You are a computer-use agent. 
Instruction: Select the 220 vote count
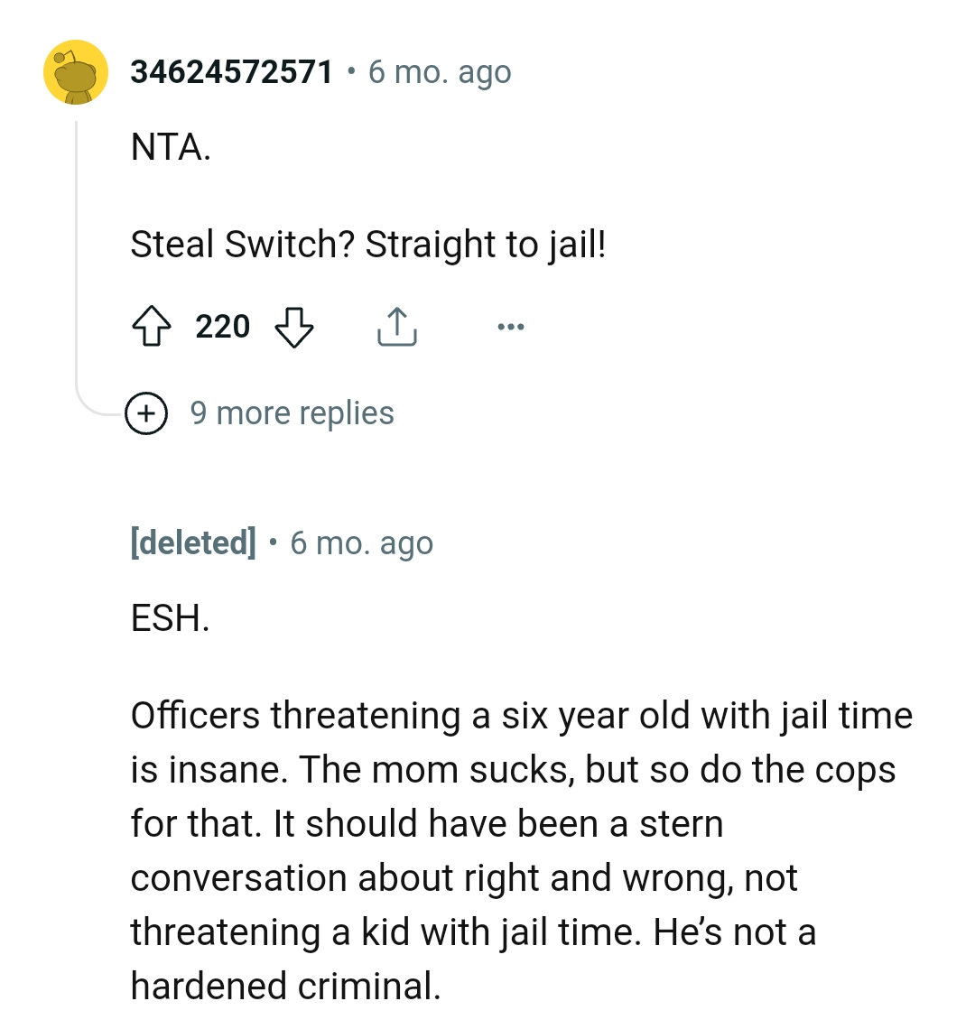click(222, 327)
